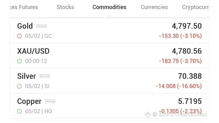Click the green clock icon under Copper
This screenshot has width=219, height=123.
[20, 111]
